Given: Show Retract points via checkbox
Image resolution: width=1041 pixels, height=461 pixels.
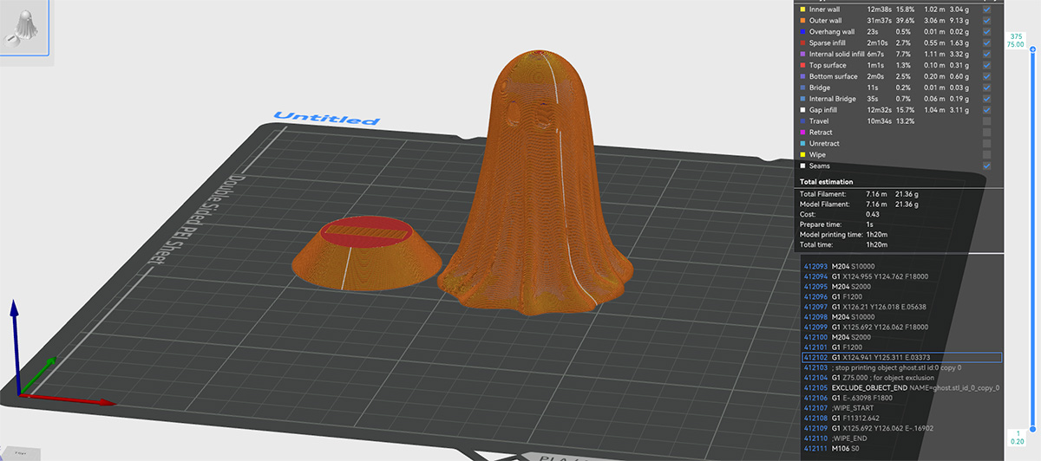Looking at the screenshot, I should pos(987,133).
